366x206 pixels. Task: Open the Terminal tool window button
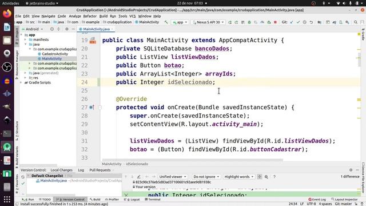pos(153,200)
